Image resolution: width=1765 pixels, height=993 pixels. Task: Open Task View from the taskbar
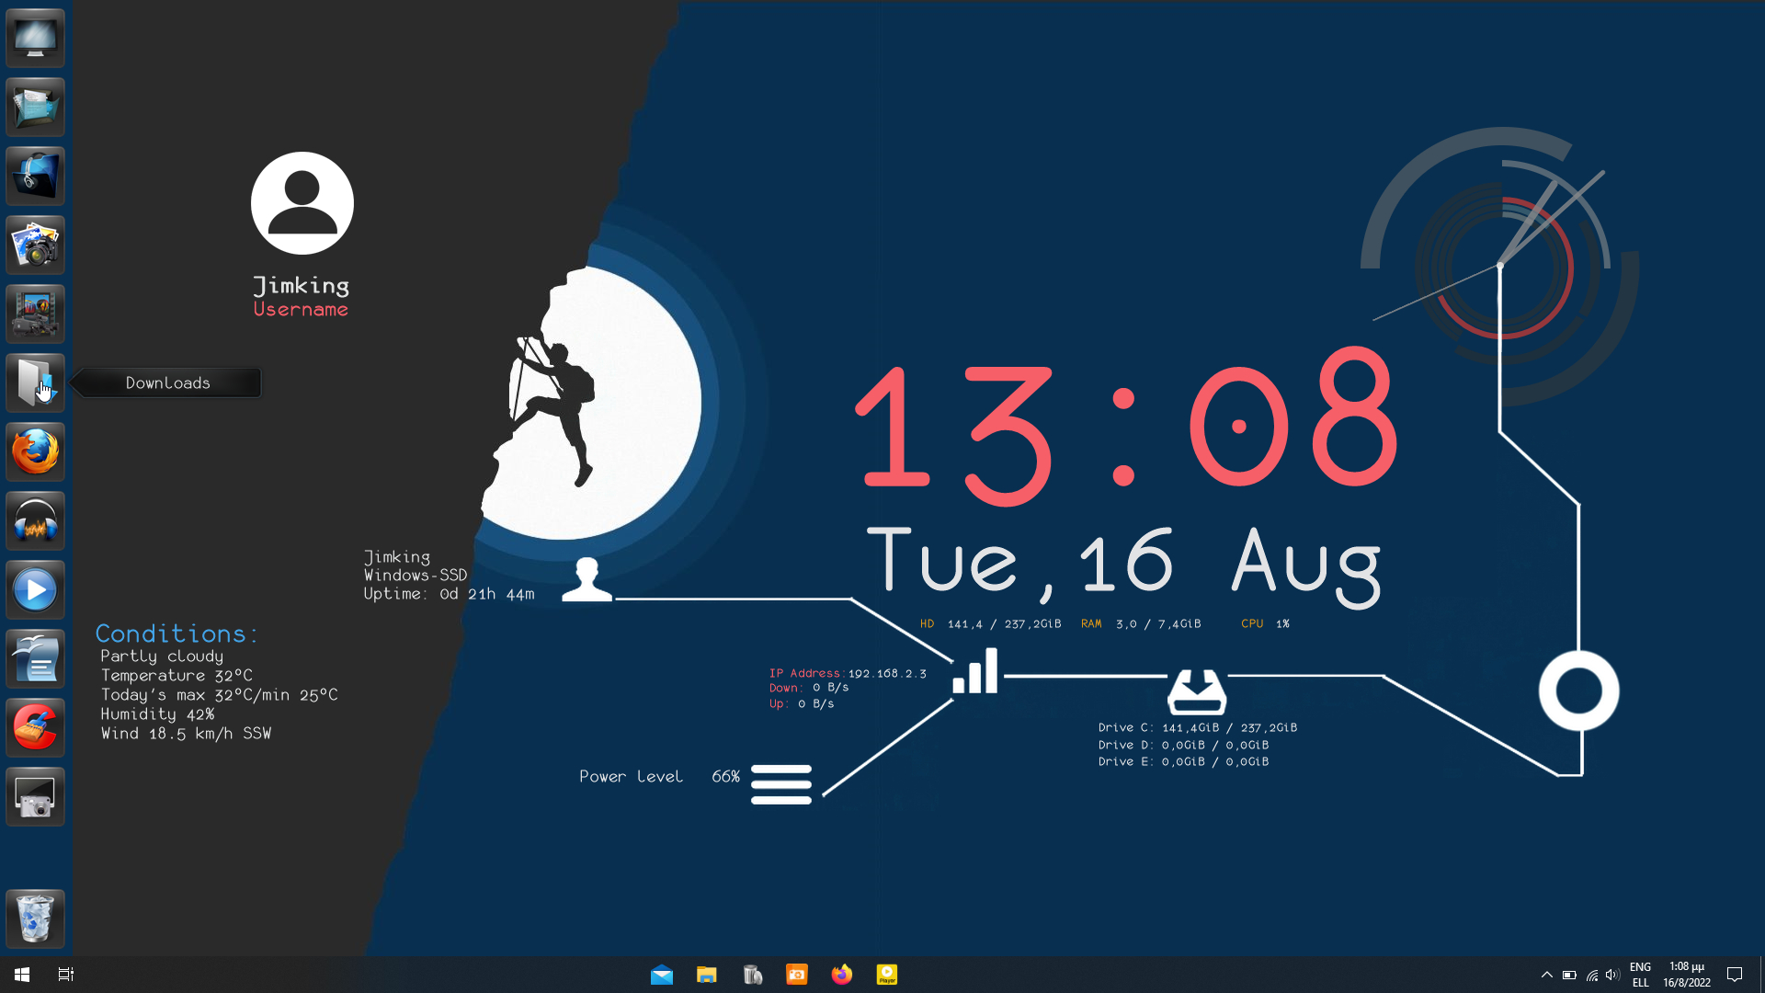(65, 974)
